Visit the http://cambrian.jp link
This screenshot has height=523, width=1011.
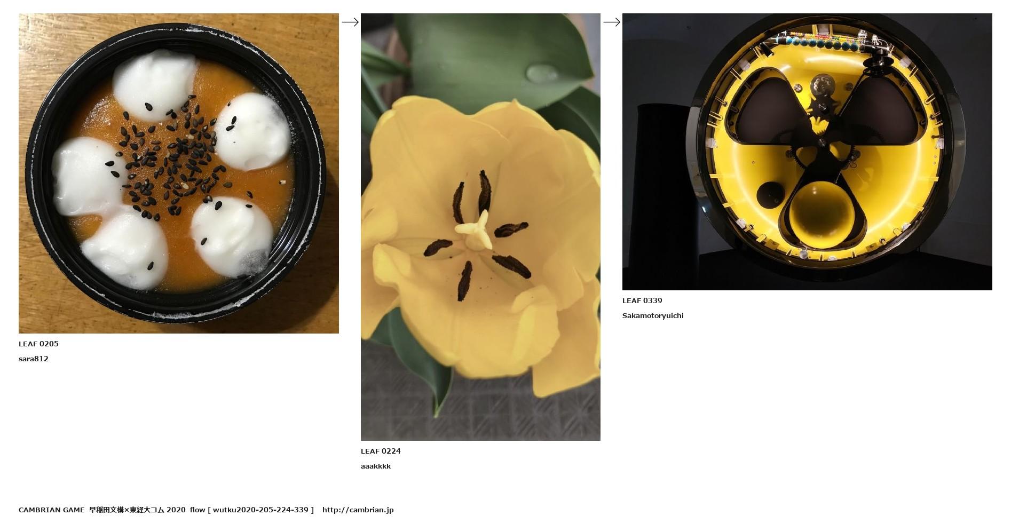[x=358, y=510]
